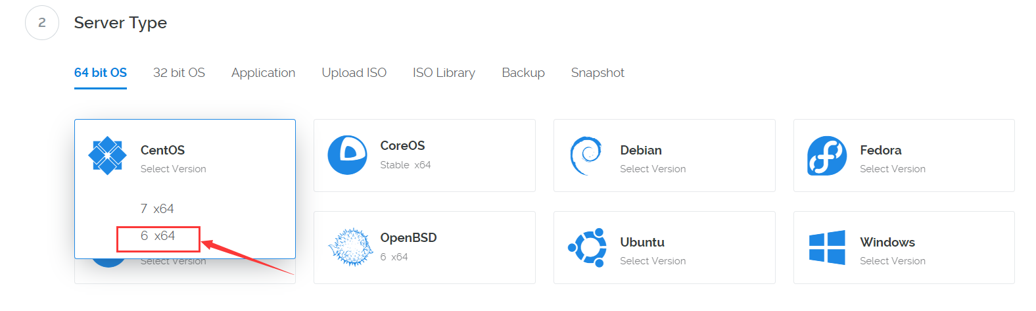This screenshot has width=1036, height=311.
Task: Expand Fedora Select Version list
Action: tap(892, 169)
